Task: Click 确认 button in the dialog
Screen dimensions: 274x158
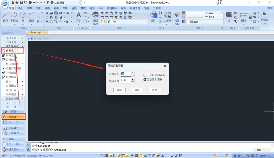Action: click(120, 90)
